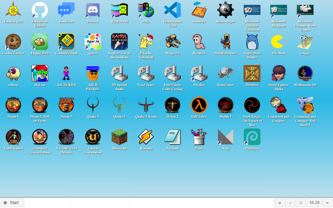Open the Sandbox icon
This screenshot has width=333, height=208.
click(199, 10)
